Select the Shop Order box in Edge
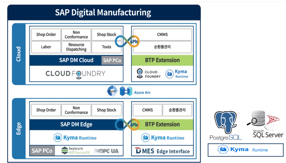This screenshot has height=163, width=286. click(46, 110)
